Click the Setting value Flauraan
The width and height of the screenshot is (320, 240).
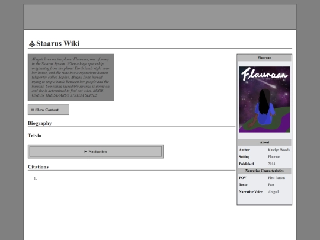point(274,157)
